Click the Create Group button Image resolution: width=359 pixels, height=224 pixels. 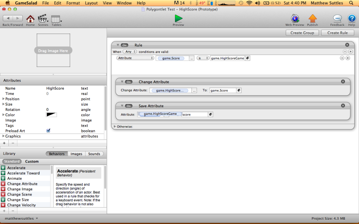pyautogui.click(x=302, y=33)
